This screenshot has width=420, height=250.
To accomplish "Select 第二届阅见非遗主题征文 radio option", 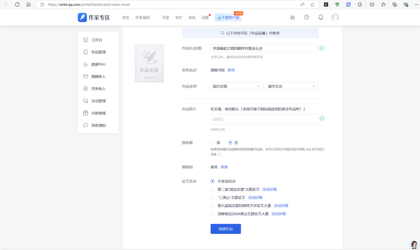I will pyautogui.click(x=213, y=189).
